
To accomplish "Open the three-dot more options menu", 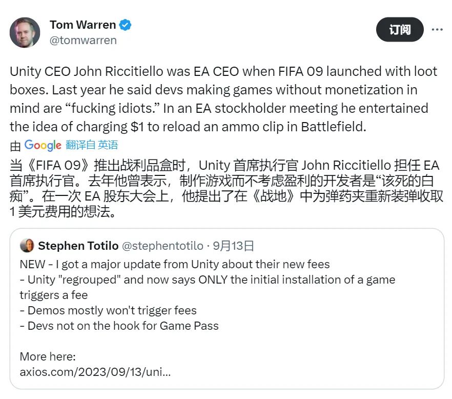I will pyautogui.click(x=437, y=29).
